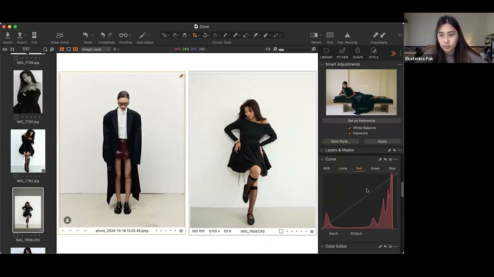The image size is (494, 277).
Task: Toggle the Grid overlay icon
Action: point(330,35)
